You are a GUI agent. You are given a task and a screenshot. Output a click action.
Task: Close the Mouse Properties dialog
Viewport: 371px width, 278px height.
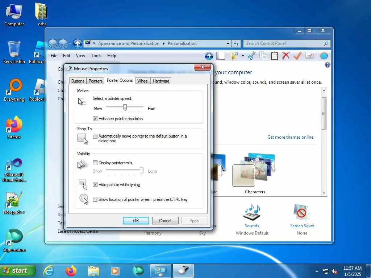(202, 67)
